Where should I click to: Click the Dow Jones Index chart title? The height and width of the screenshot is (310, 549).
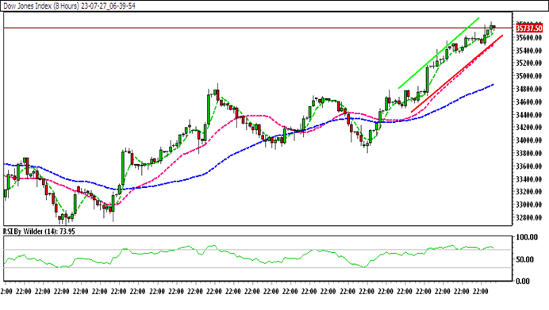[x=69, y=6]
